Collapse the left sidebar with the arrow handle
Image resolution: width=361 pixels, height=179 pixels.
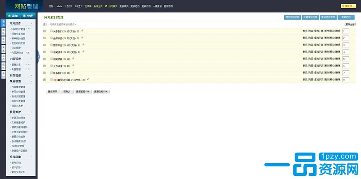coord(38,57)
